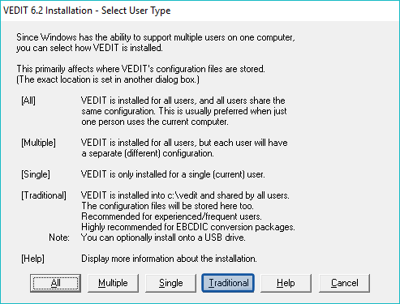Click the Traditional install button

pyautogui.click(x=228, y=283)
